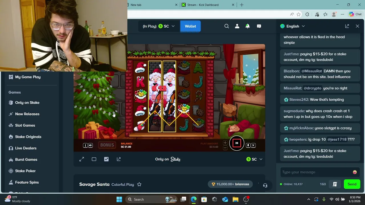Switch to Stream - Kick Dashboard tab
This screenshot has height=205, width=365.
pyautogui.click(x=203, y=5)
